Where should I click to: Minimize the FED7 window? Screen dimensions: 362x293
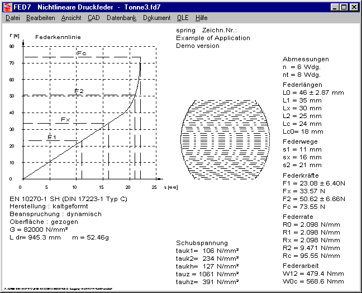point(335,7)
